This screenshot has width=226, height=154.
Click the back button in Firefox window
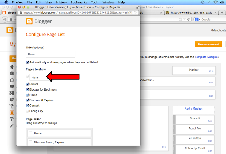[5, 19]
